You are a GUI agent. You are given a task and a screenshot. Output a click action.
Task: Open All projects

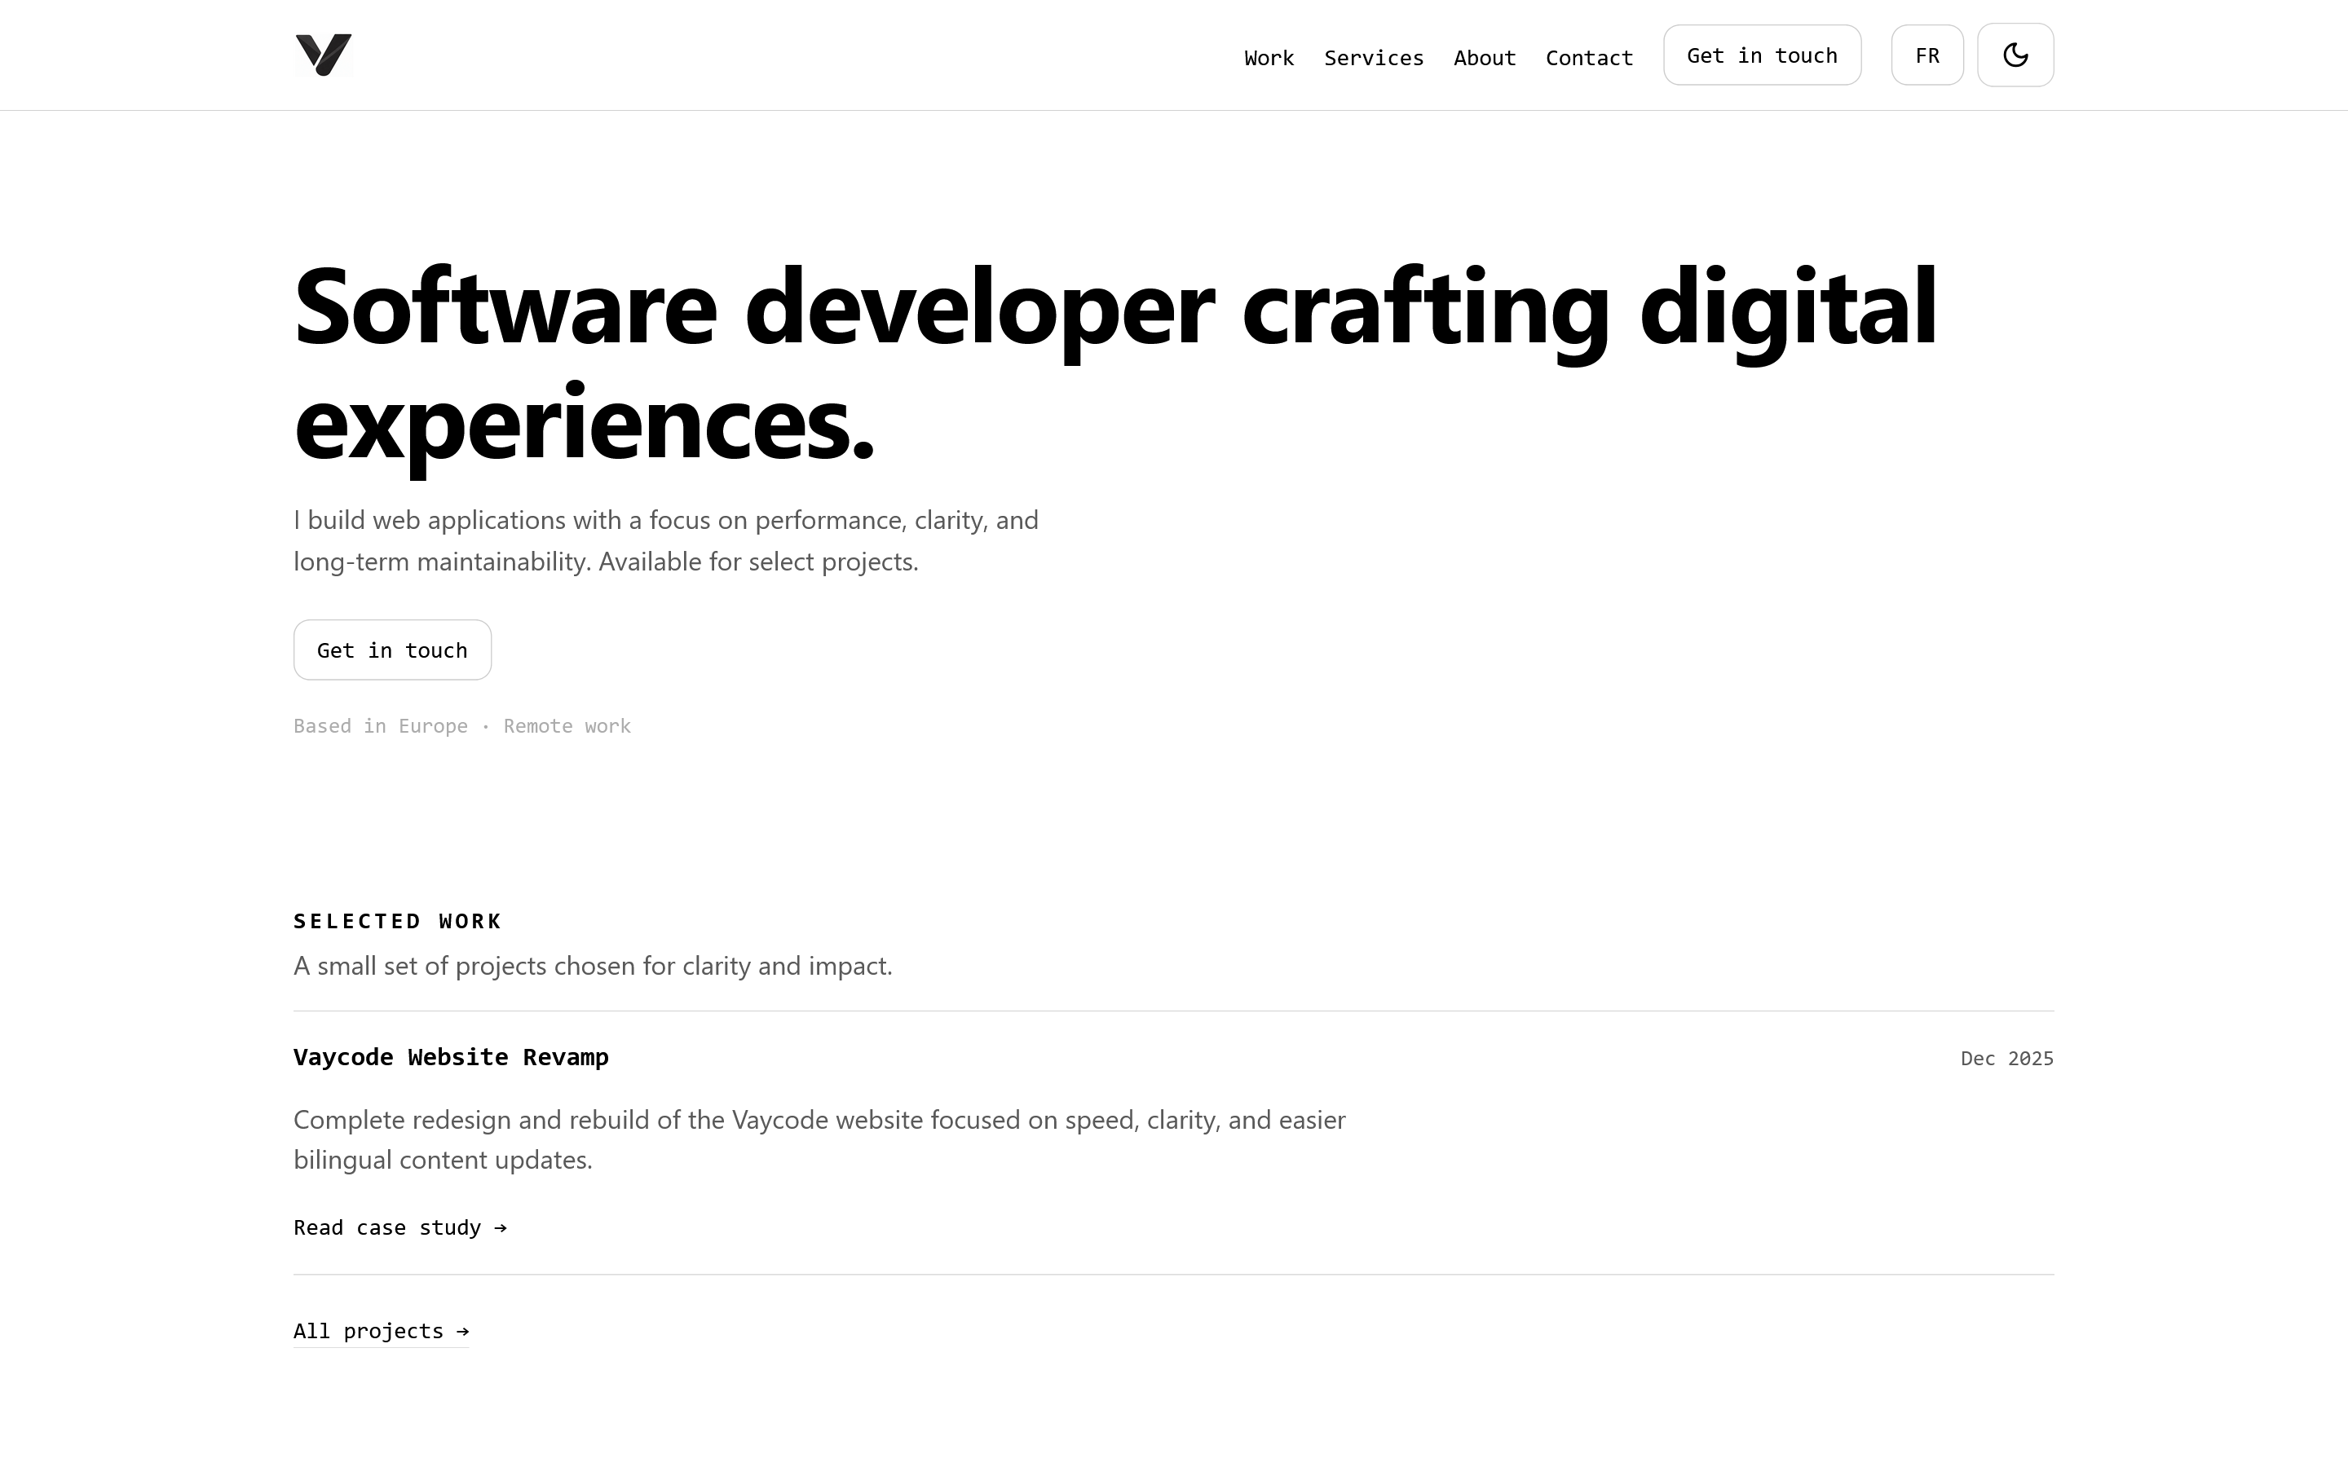click(x=367, y=1330)
